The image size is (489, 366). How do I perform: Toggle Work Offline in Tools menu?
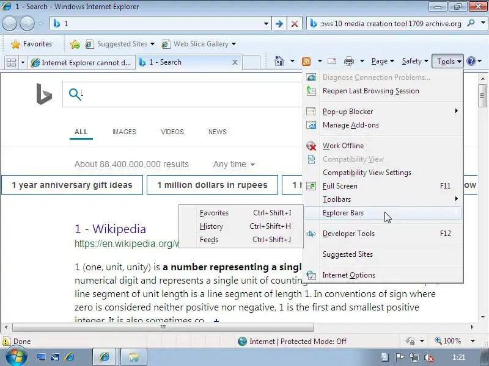(383, 146)
